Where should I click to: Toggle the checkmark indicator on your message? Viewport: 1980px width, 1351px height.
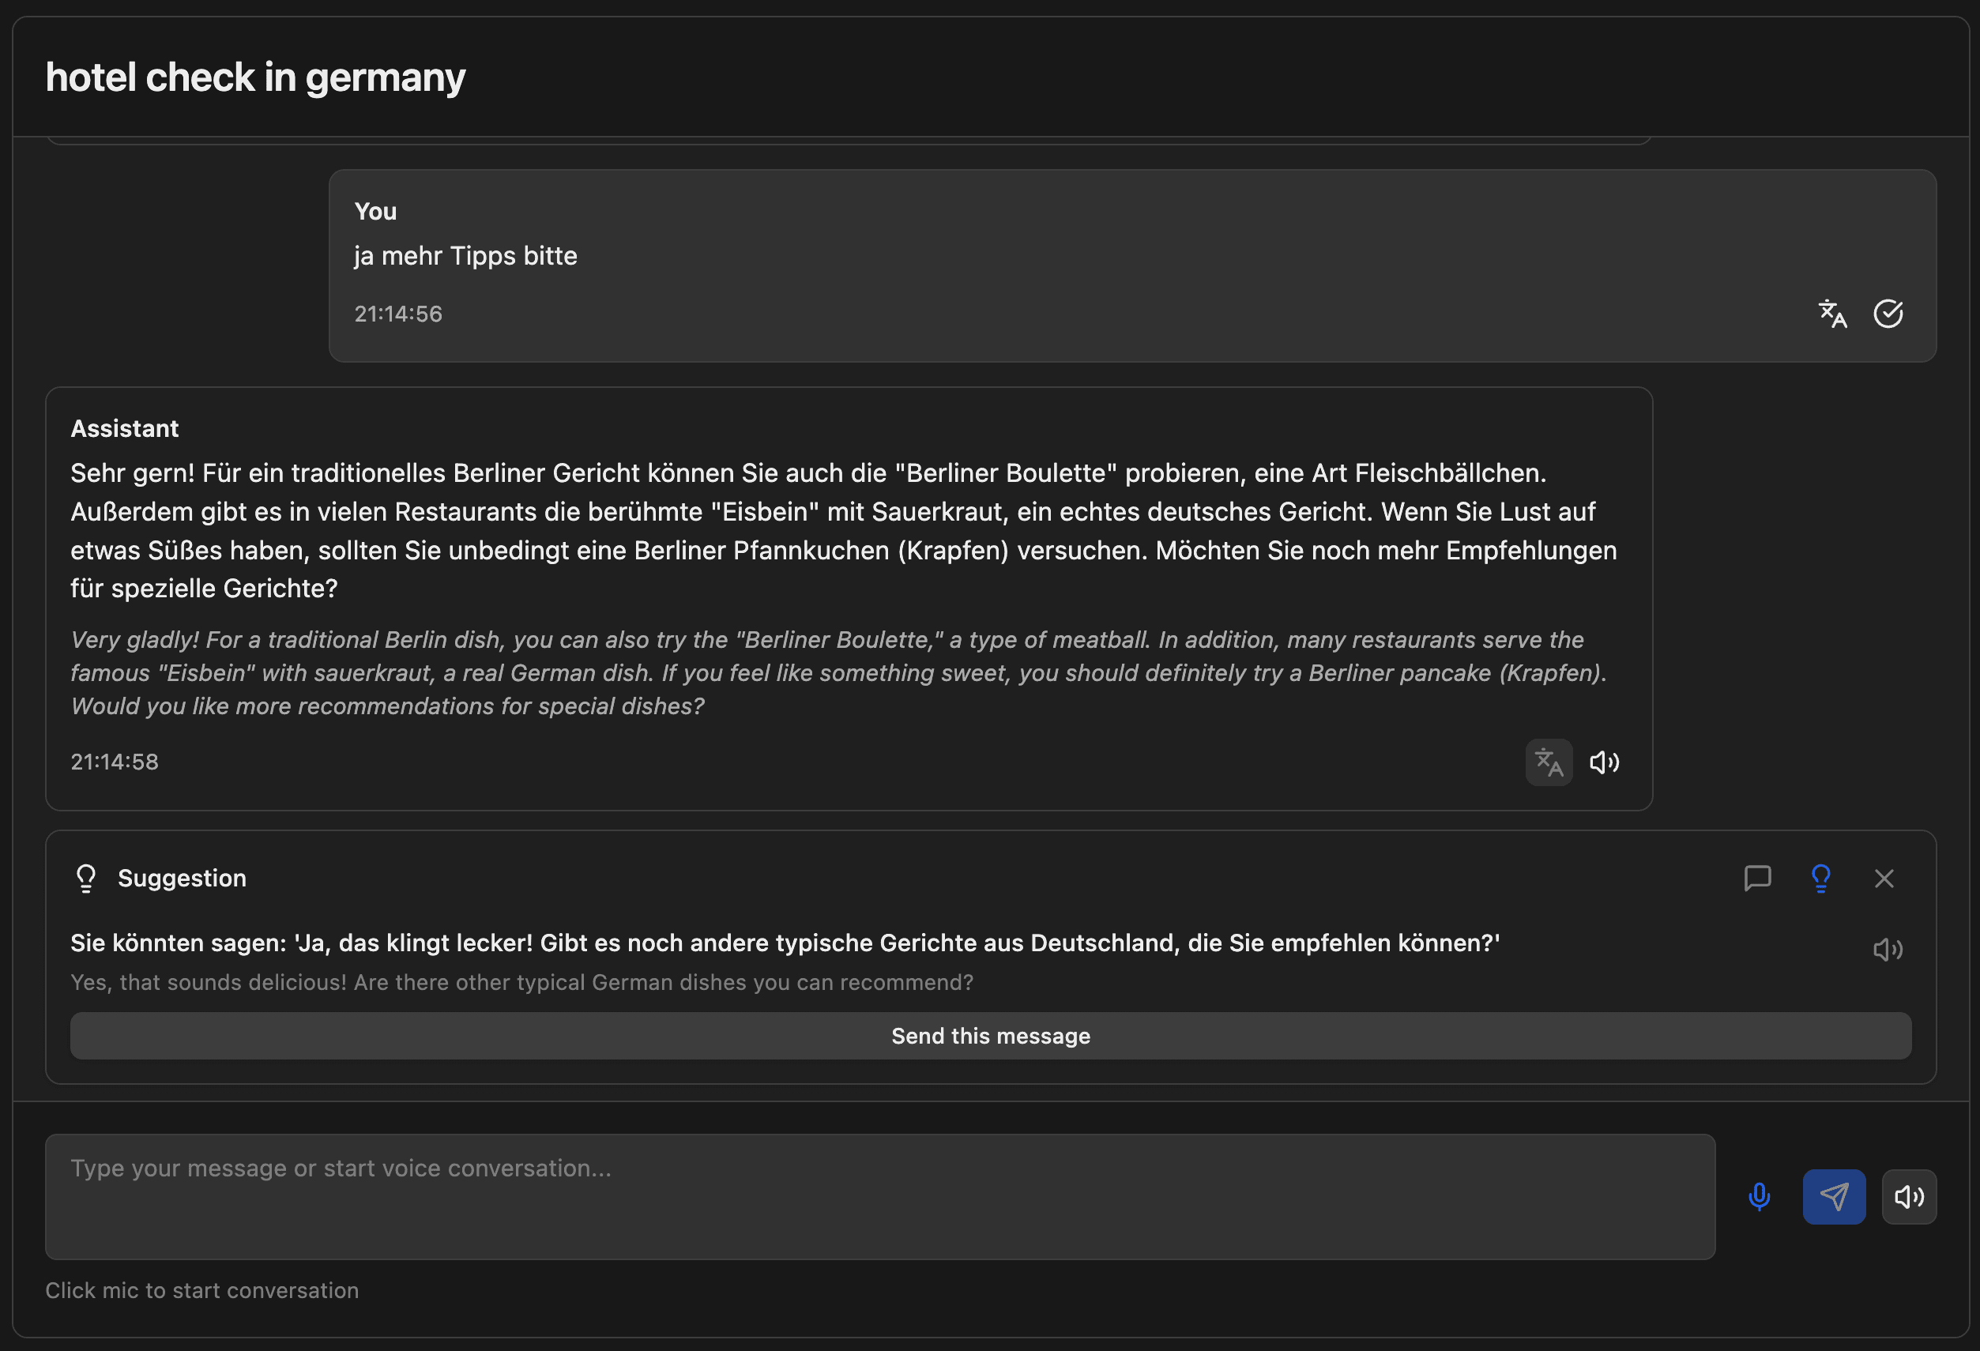(x=1890, y=314)
